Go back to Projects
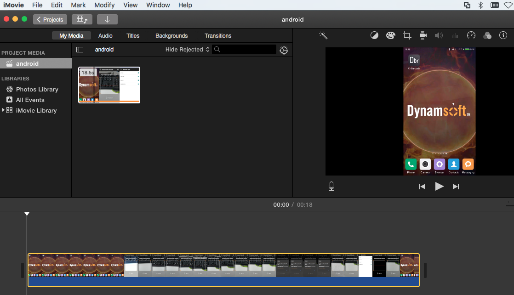 tap(50, 19)
